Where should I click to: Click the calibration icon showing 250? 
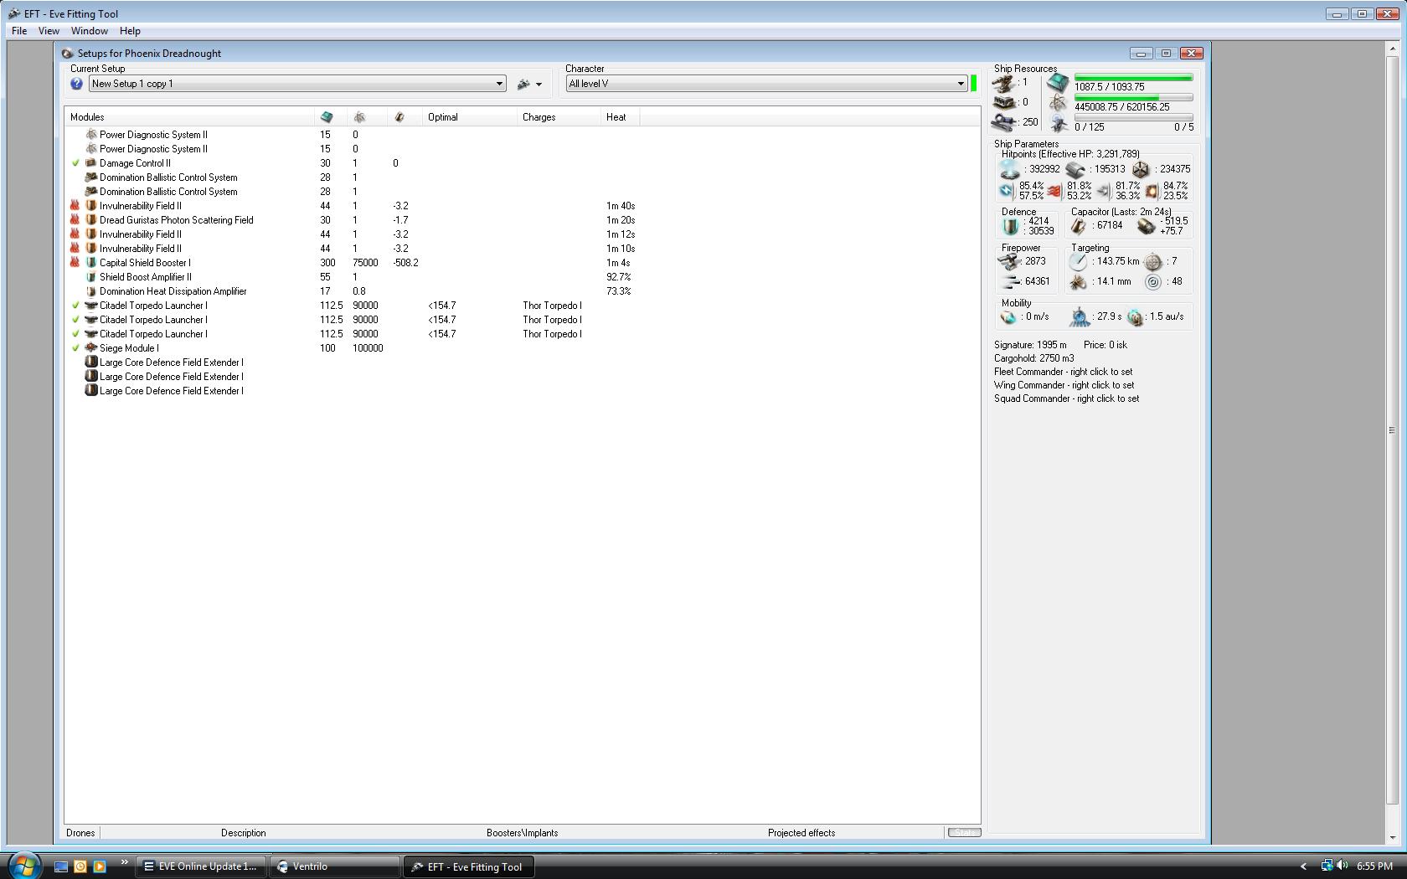(x=1003, y=122)
